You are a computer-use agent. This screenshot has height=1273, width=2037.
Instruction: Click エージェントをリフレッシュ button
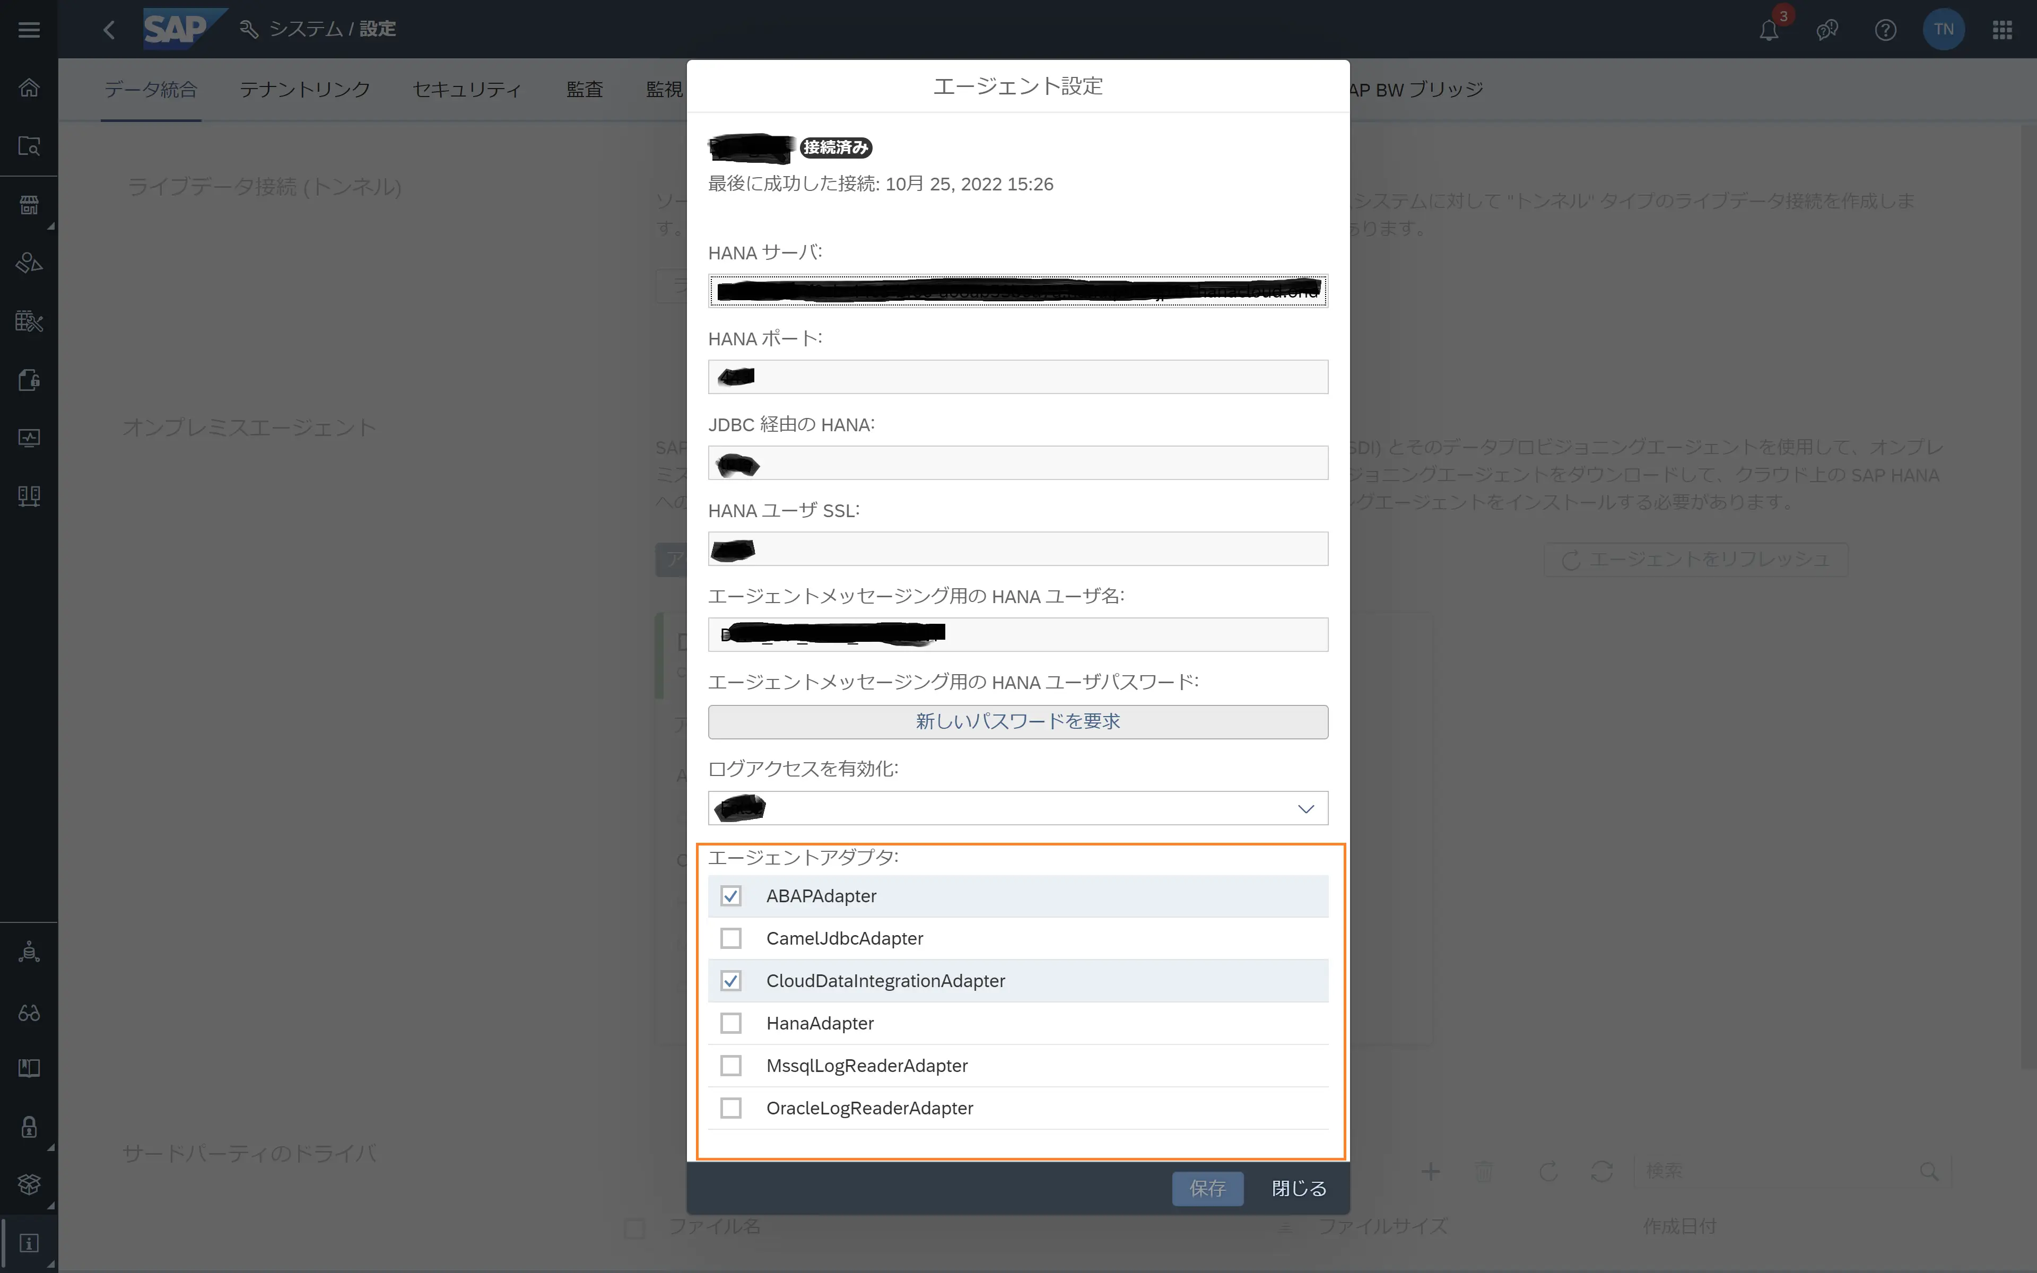pos(1695,560)
